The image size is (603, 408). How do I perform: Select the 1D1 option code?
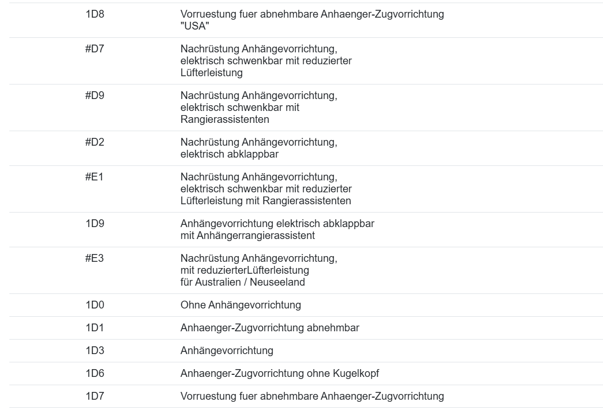[x=94, y=328]
